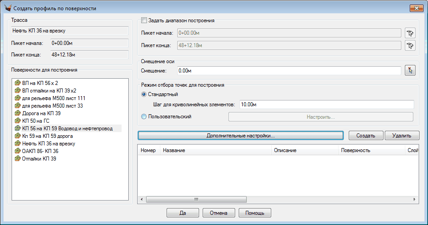Click surface icon of ВЛ на КП 56 х 2
Viewport: 428px width, 225px height.
click(x=17, y=83)
